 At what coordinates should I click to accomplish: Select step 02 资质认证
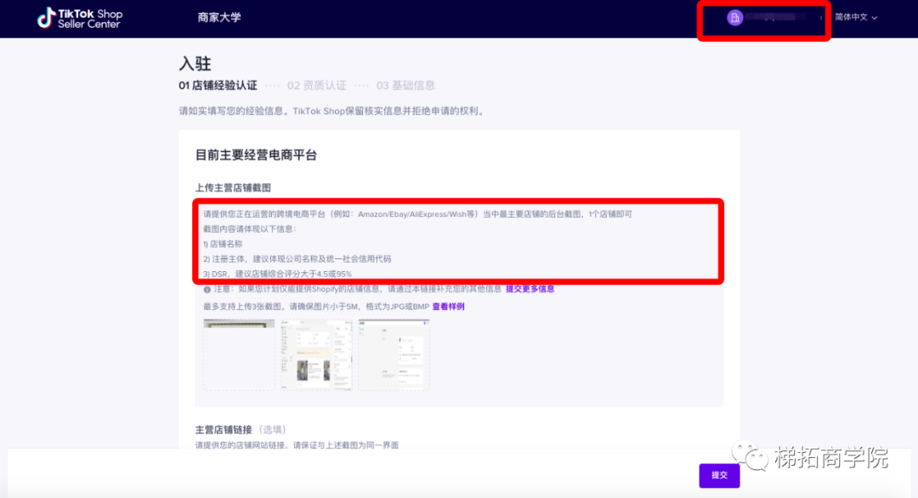click(317, 86)
